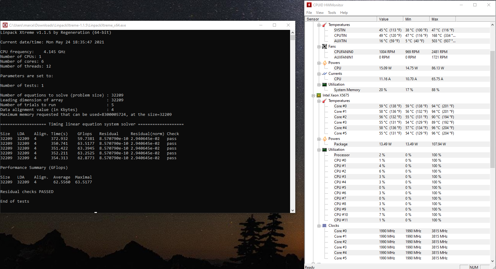Click the Clocks icon
Viewport: 496px width, 269px height.
(325, 226)
